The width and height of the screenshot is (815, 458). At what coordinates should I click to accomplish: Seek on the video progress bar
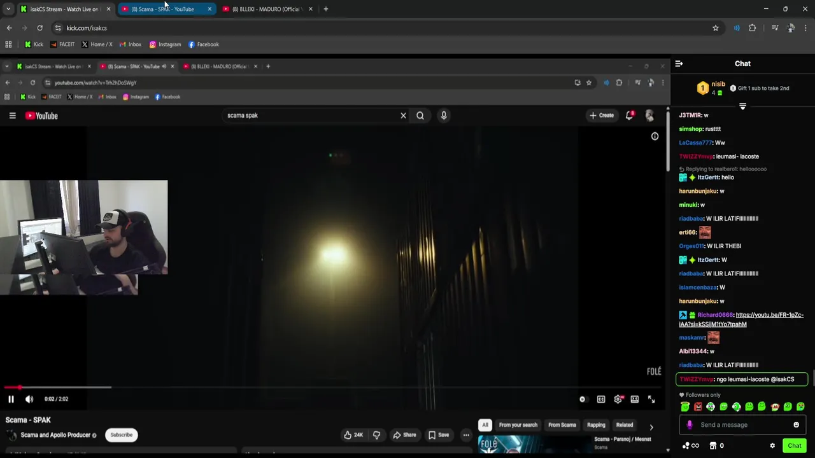coord(331,387)
